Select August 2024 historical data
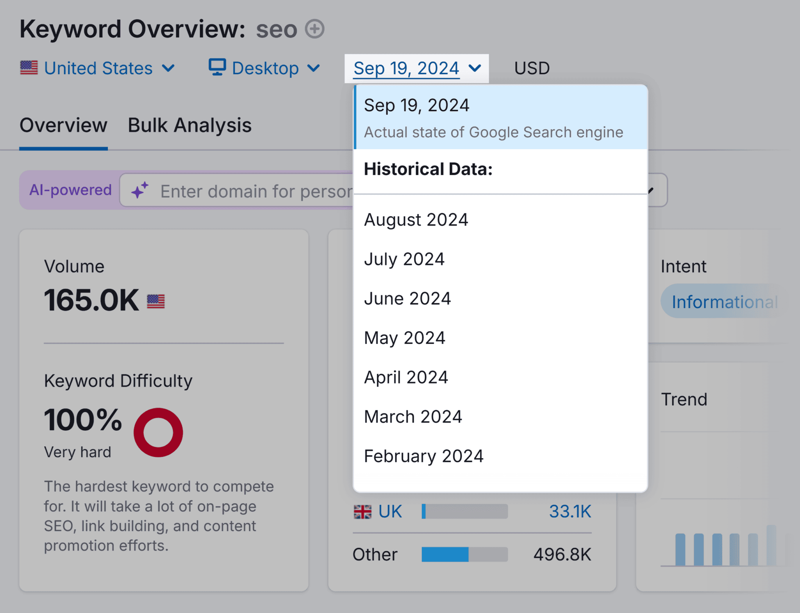800x613 pixels. click(x=416, y=219)
